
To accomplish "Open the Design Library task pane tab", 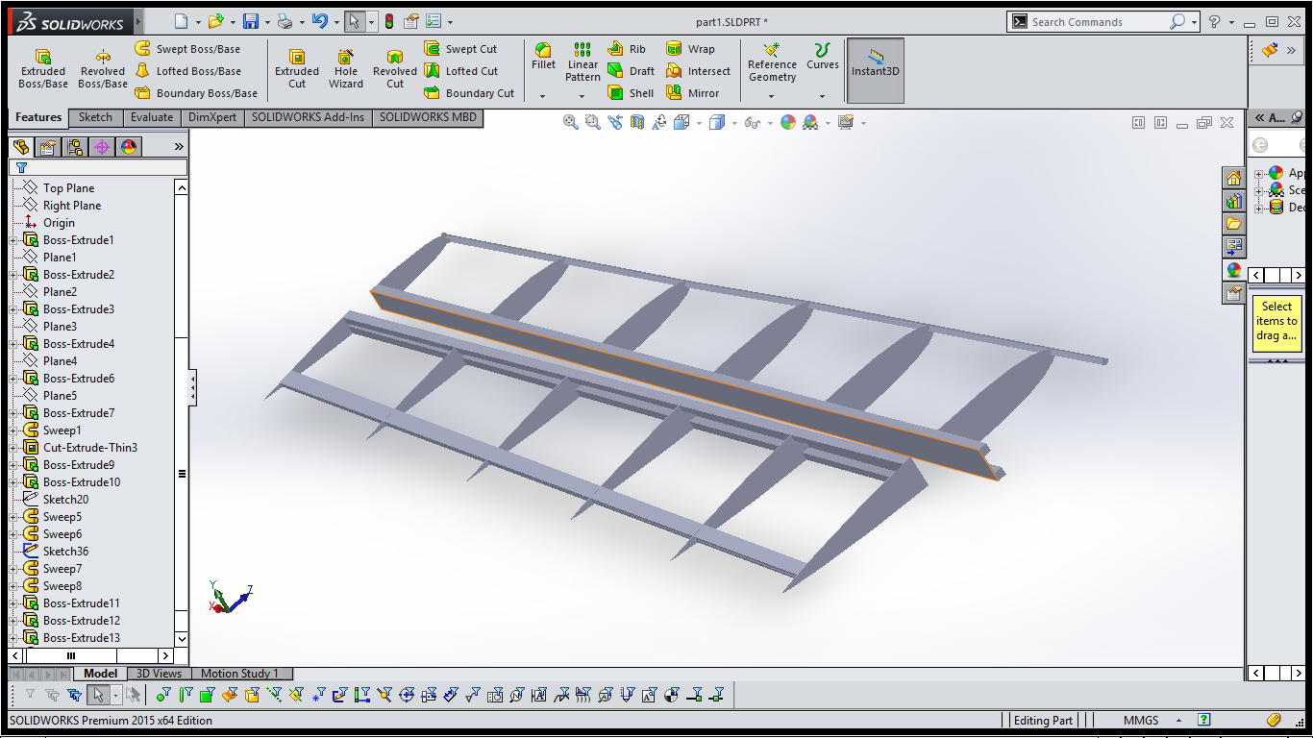I will pos(1234,201).
